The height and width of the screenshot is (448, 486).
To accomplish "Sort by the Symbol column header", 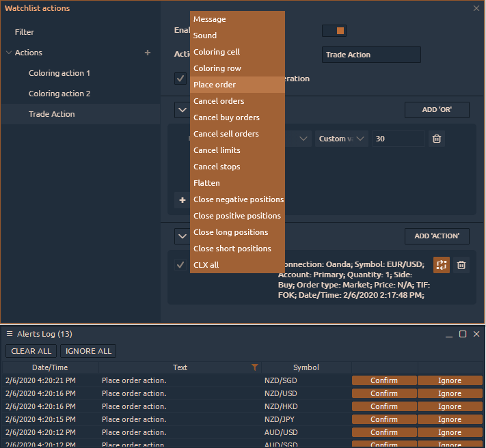I will pyautogui.click(x=306, y=367).
